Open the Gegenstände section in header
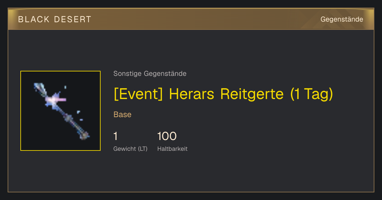The image size is (382, 200). [x=342, y=19]
